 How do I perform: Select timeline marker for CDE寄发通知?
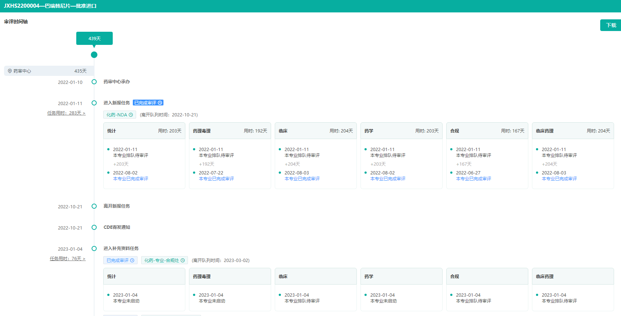[x=94, y=228]
